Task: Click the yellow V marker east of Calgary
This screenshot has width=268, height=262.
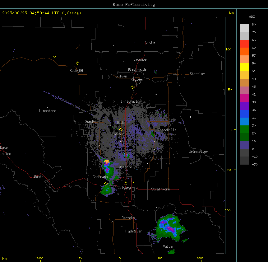Action: [x=133, y=182]
